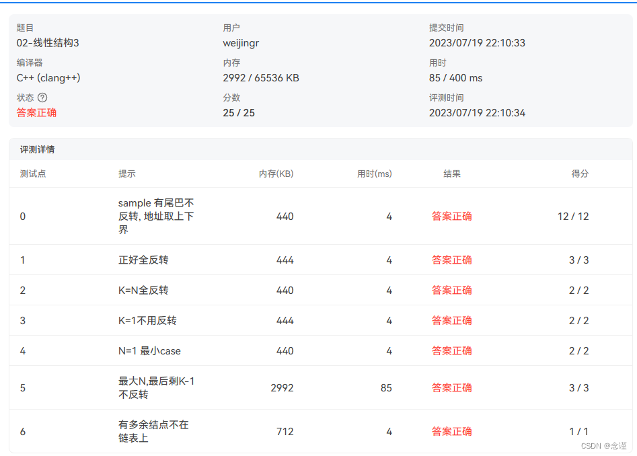Screen dimensions: 637x456
Task: Click the 结果 column header
Action: [x=453, y=174]
